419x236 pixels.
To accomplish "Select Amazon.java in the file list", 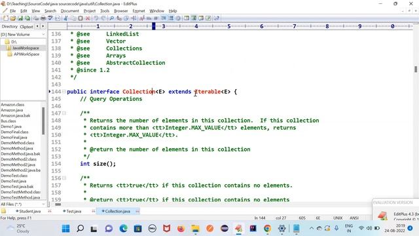I will 12,110.
